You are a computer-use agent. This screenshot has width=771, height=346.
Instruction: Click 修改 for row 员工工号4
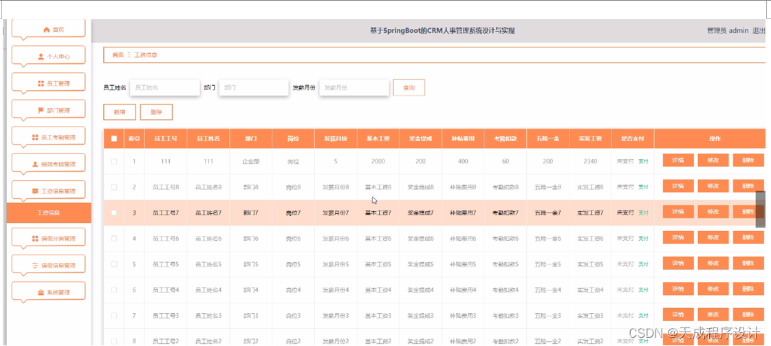(x=713, y=289)
